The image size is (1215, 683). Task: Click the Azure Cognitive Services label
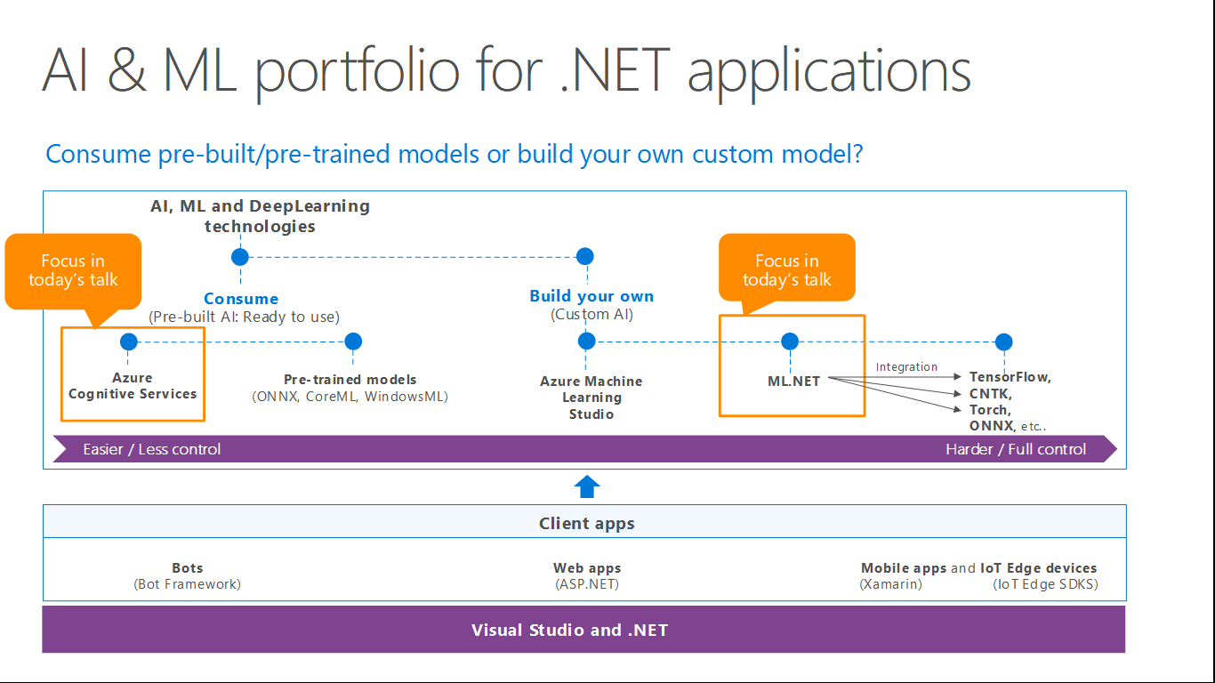click(x=133, y=386)
